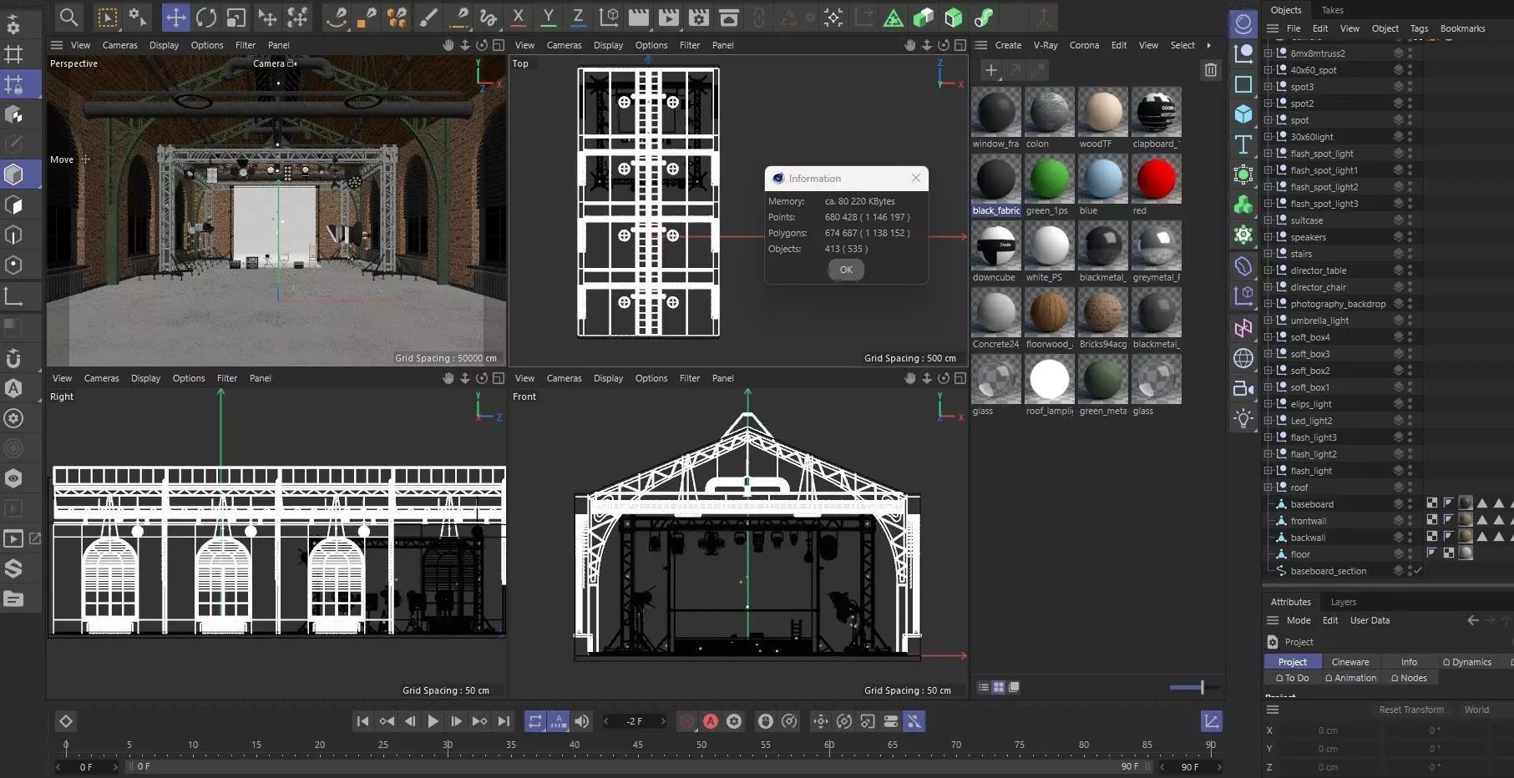Toggle playback sound speaker icon
Viewport: 1514px width, 778px height.
point(582,721)
